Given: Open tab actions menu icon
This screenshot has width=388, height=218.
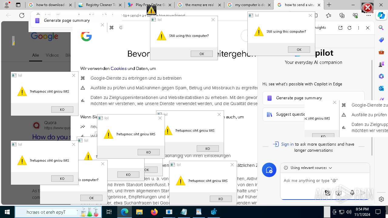Looking at the screenshot, I should (x=18, y=5).
